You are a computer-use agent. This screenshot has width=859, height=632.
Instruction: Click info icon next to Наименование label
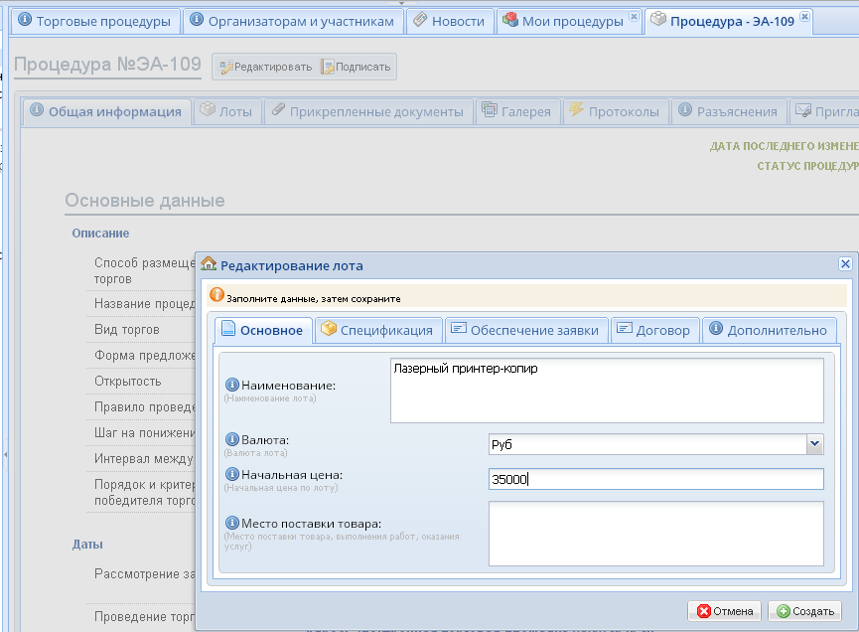(232, 385)
